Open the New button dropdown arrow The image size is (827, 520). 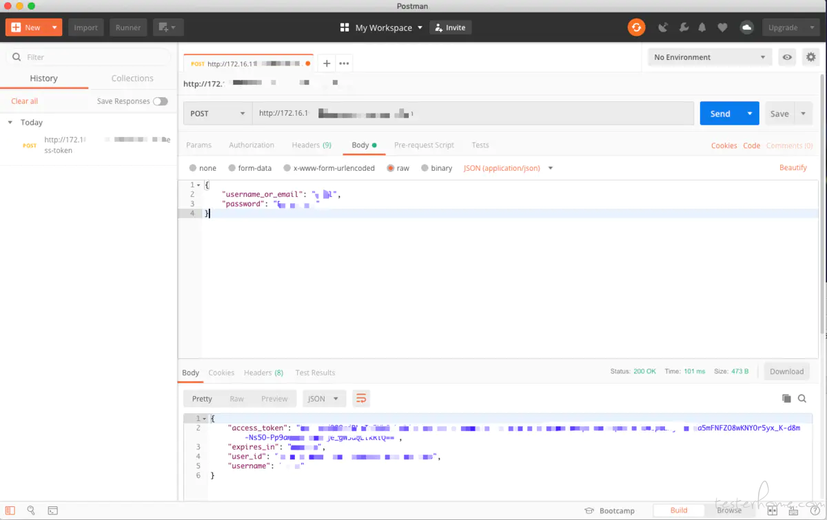[x=54, y=28]
